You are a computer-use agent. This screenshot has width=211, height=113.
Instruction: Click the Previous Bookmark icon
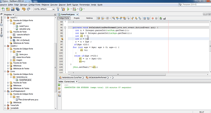point(133,18)
